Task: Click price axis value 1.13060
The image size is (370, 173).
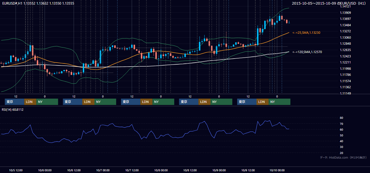Action: [345, 37]
